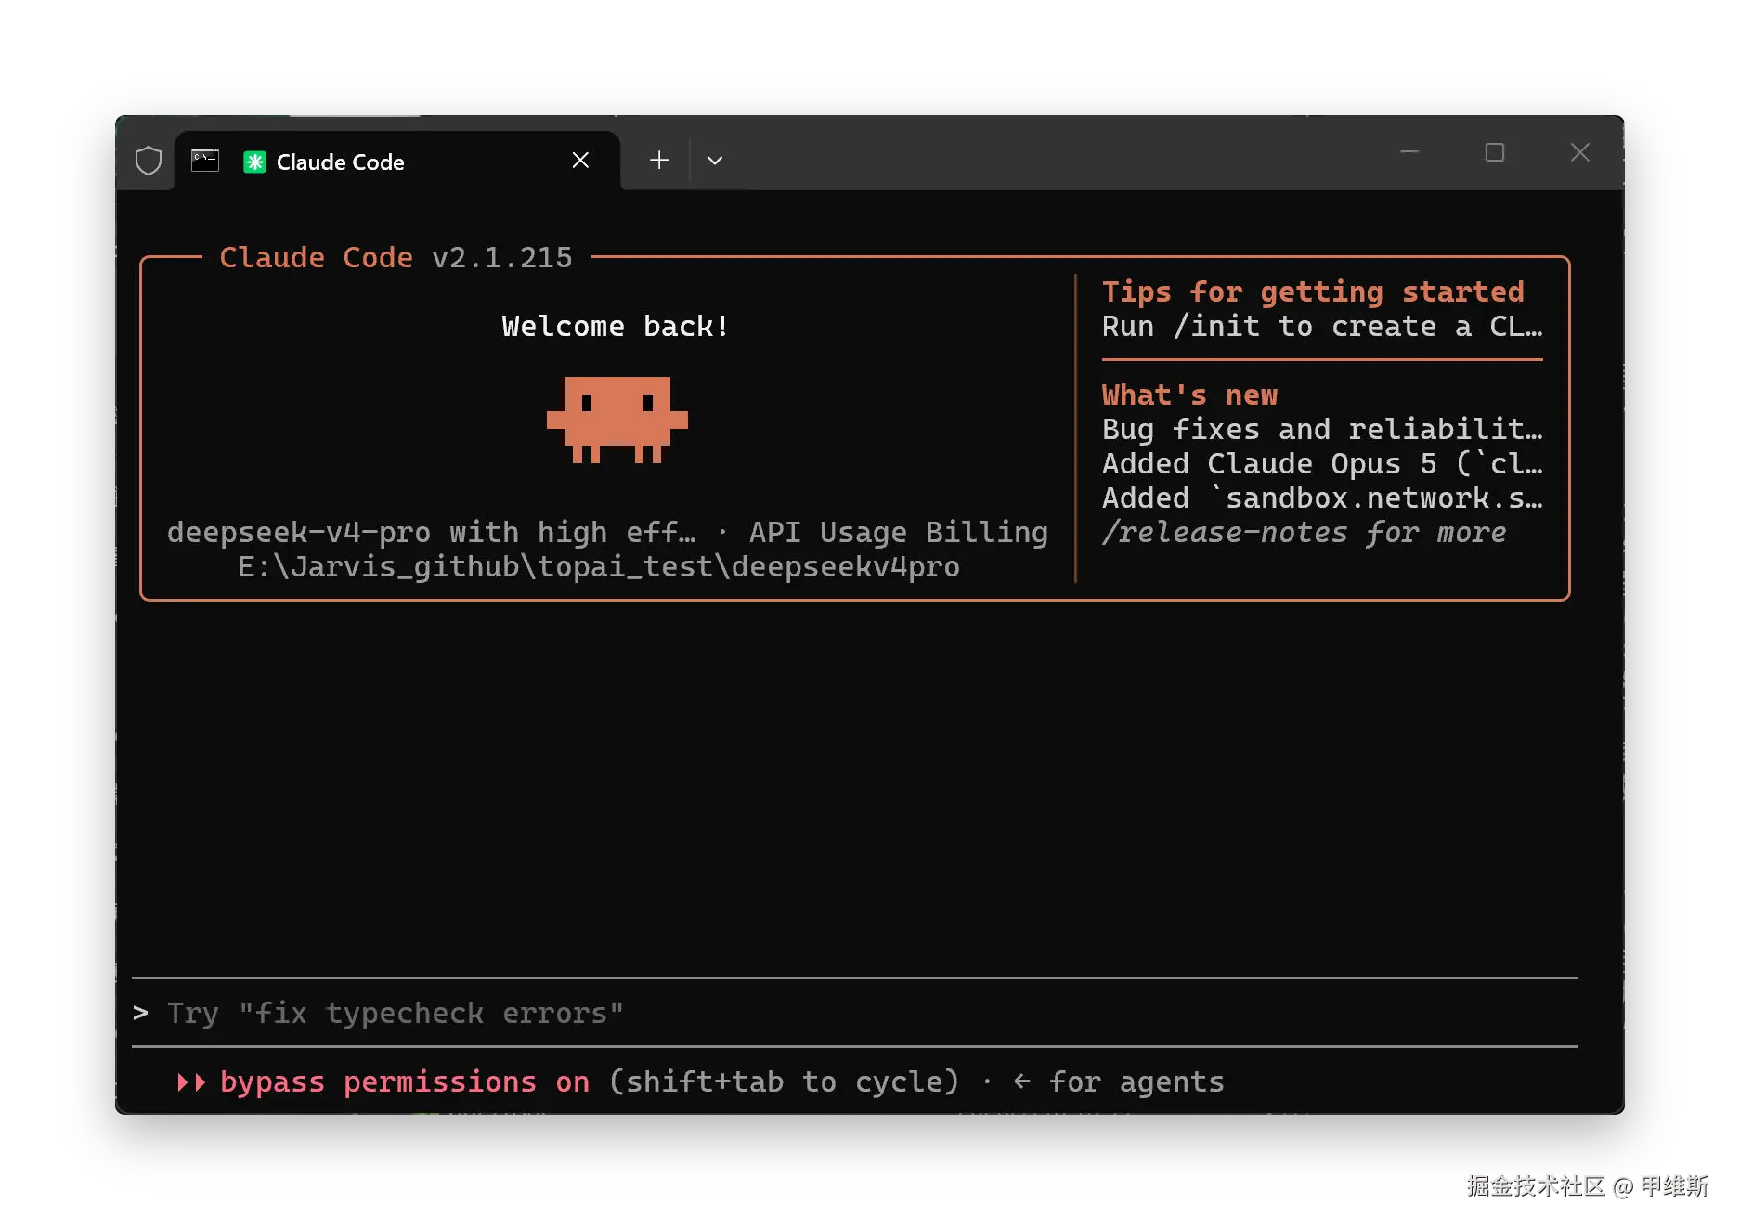Maximize the terminal window
This screenshot has height=1230, width=1740.
(x=1495, y=152)
